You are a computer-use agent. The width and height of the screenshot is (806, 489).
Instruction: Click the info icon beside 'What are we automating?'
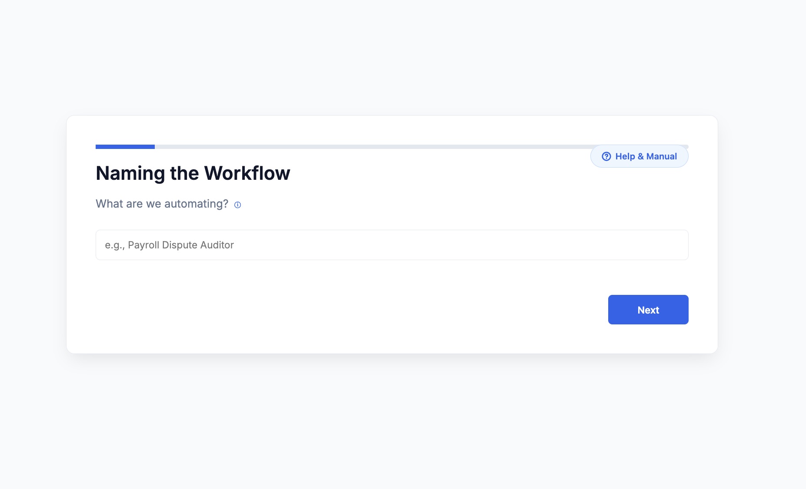point(237,205)
